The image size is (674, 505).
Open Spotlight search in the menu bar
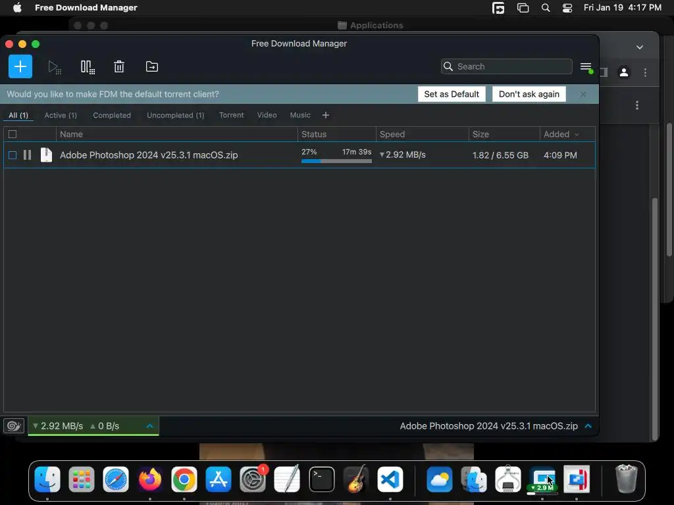[546, 8]
